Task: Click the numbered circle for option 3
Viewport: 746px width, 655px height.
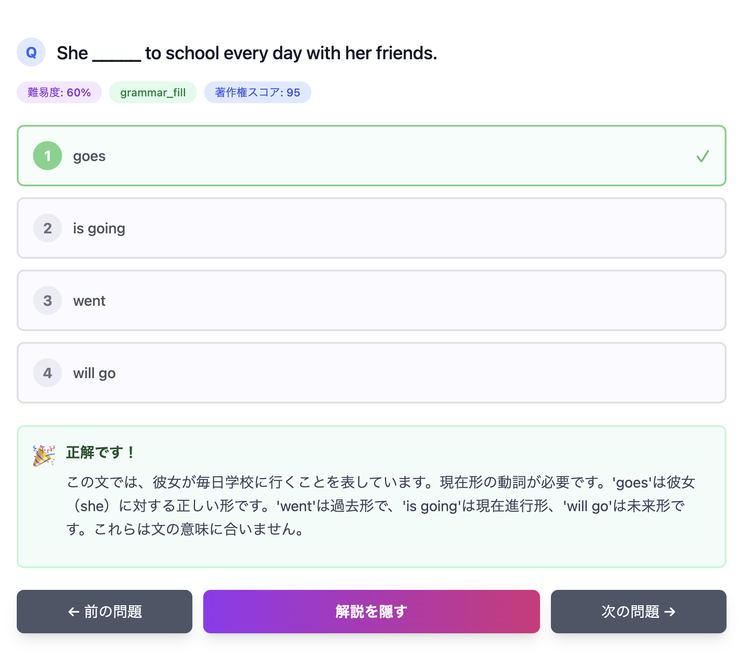Action: [47, 300]
